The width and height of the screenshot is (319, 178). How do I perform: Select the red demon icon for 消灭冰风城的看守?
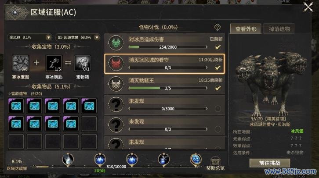coord(116,63)
